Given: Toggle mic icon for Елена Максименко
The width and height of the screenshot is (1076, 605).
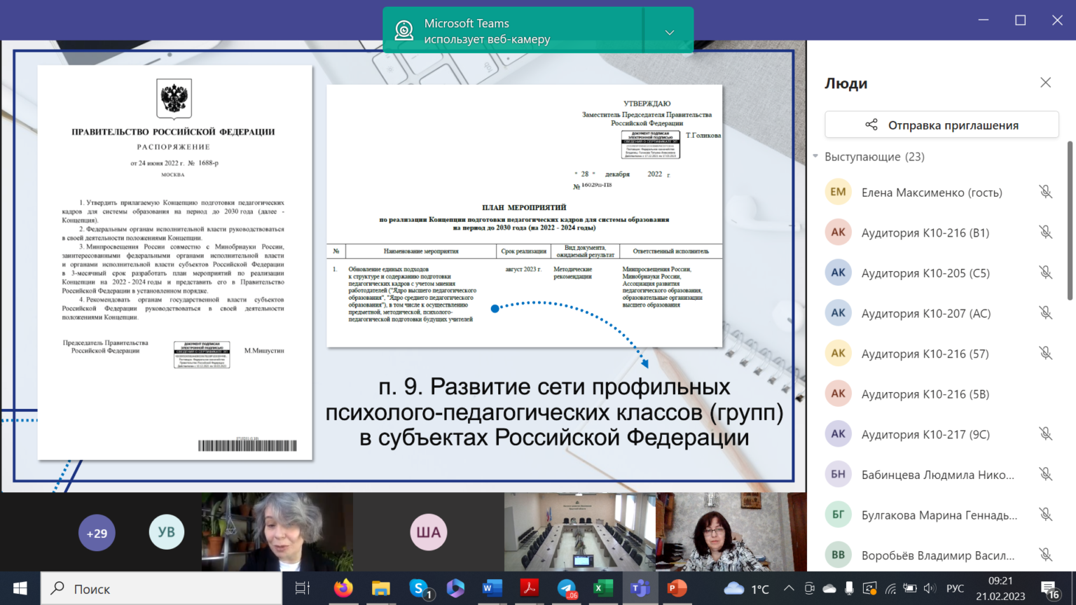Looking at the screenshot, I should 1045,192.
